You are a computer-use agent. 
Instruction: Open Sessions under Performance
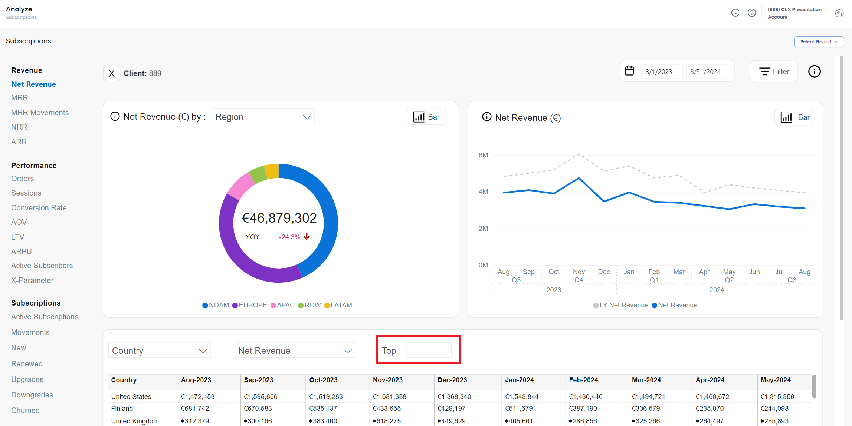(26, 193)
